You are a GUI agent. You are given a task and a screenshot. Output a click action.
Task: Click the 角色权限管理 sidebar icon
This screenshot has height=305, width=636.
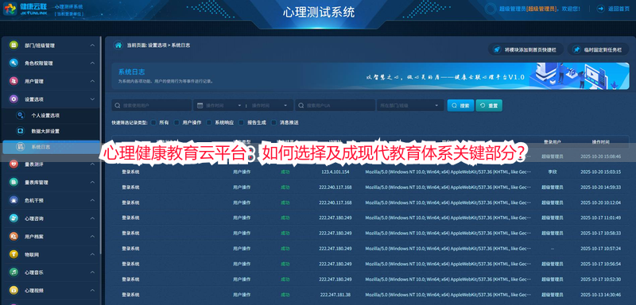click(14, 64)
